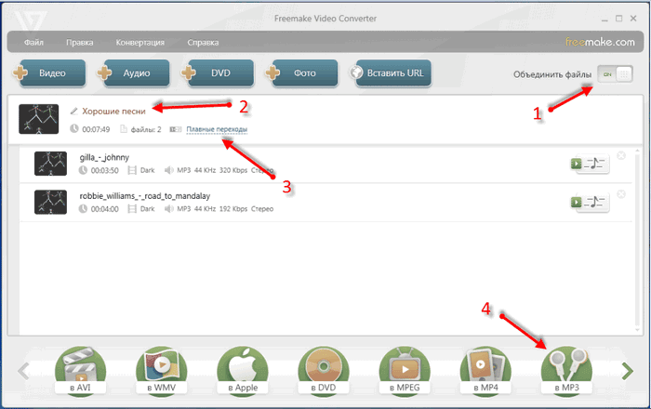Image resolution: width=651 pixels, height=409 pixels.
Task: Click the Вставить URL button
Action: [391, 73]
